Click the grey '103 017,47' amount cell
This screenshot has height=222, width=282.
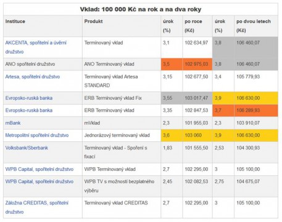pyautogui.click(x=197, y=98)
